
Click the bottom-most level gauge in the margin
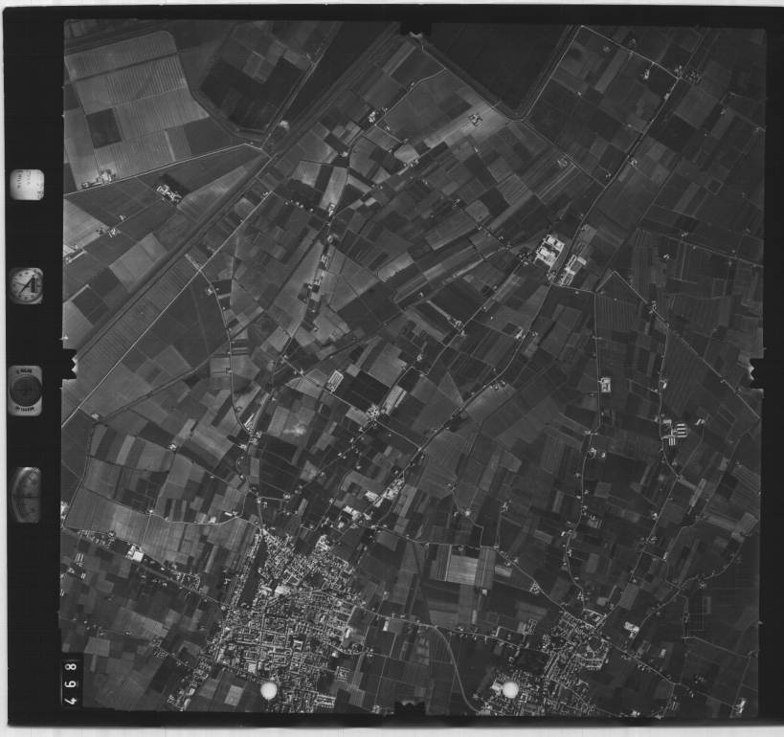pyautogui.click(x=27, y=494)
